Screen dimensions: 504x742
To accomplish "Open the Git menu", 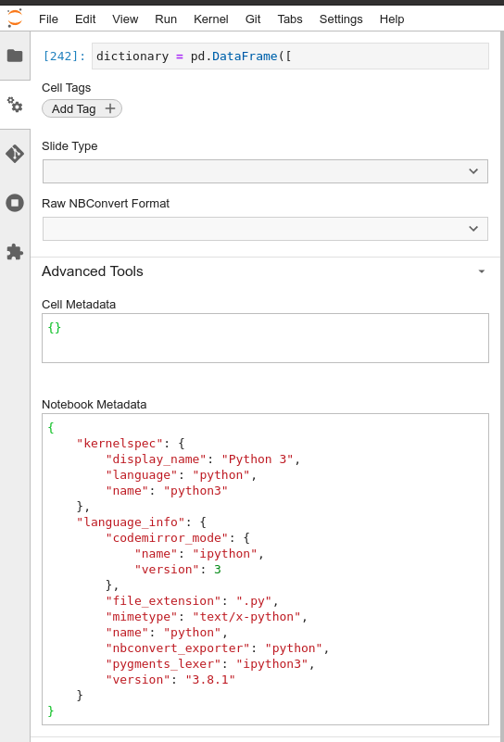I will tap(253, 19).
